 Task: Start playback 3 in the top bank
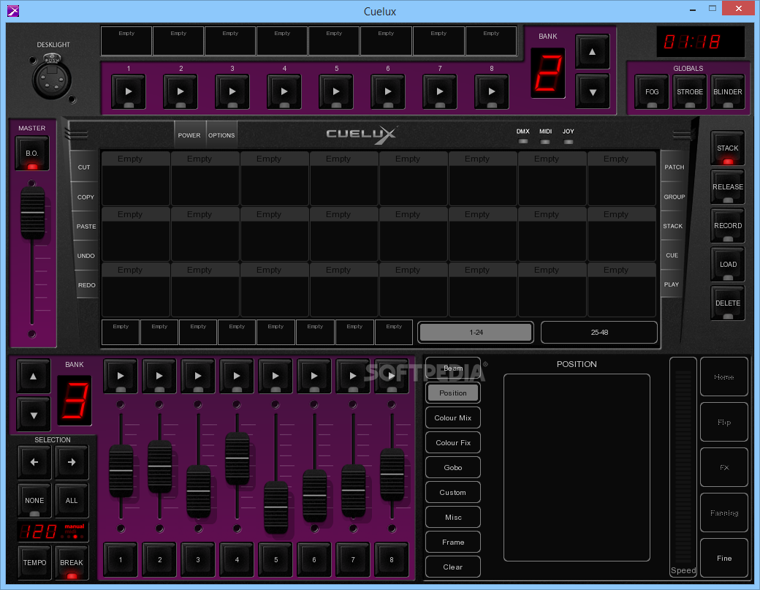coord(232,91)
